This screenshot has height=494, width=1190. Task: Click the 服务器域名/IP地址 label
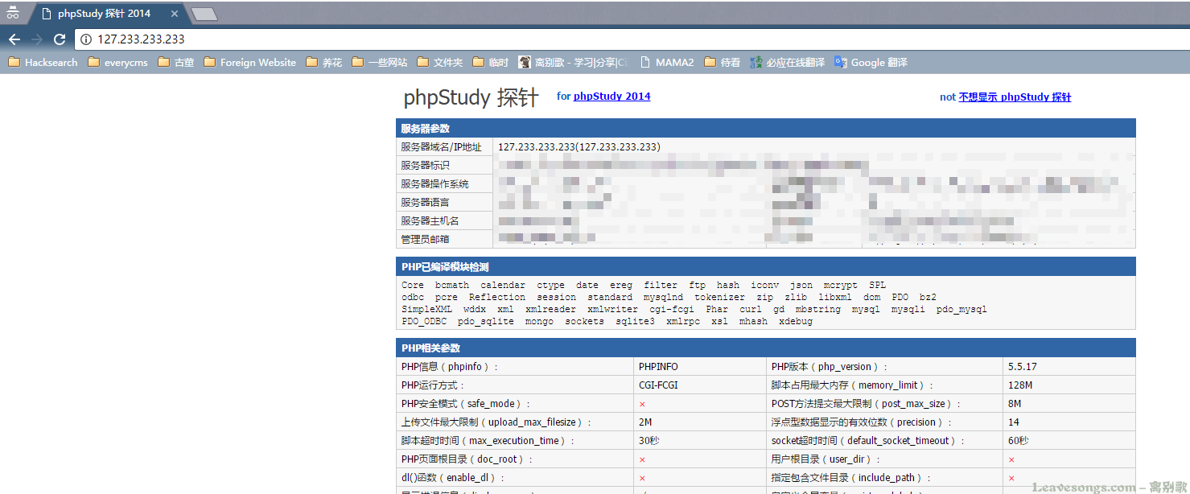coord(441,147)
